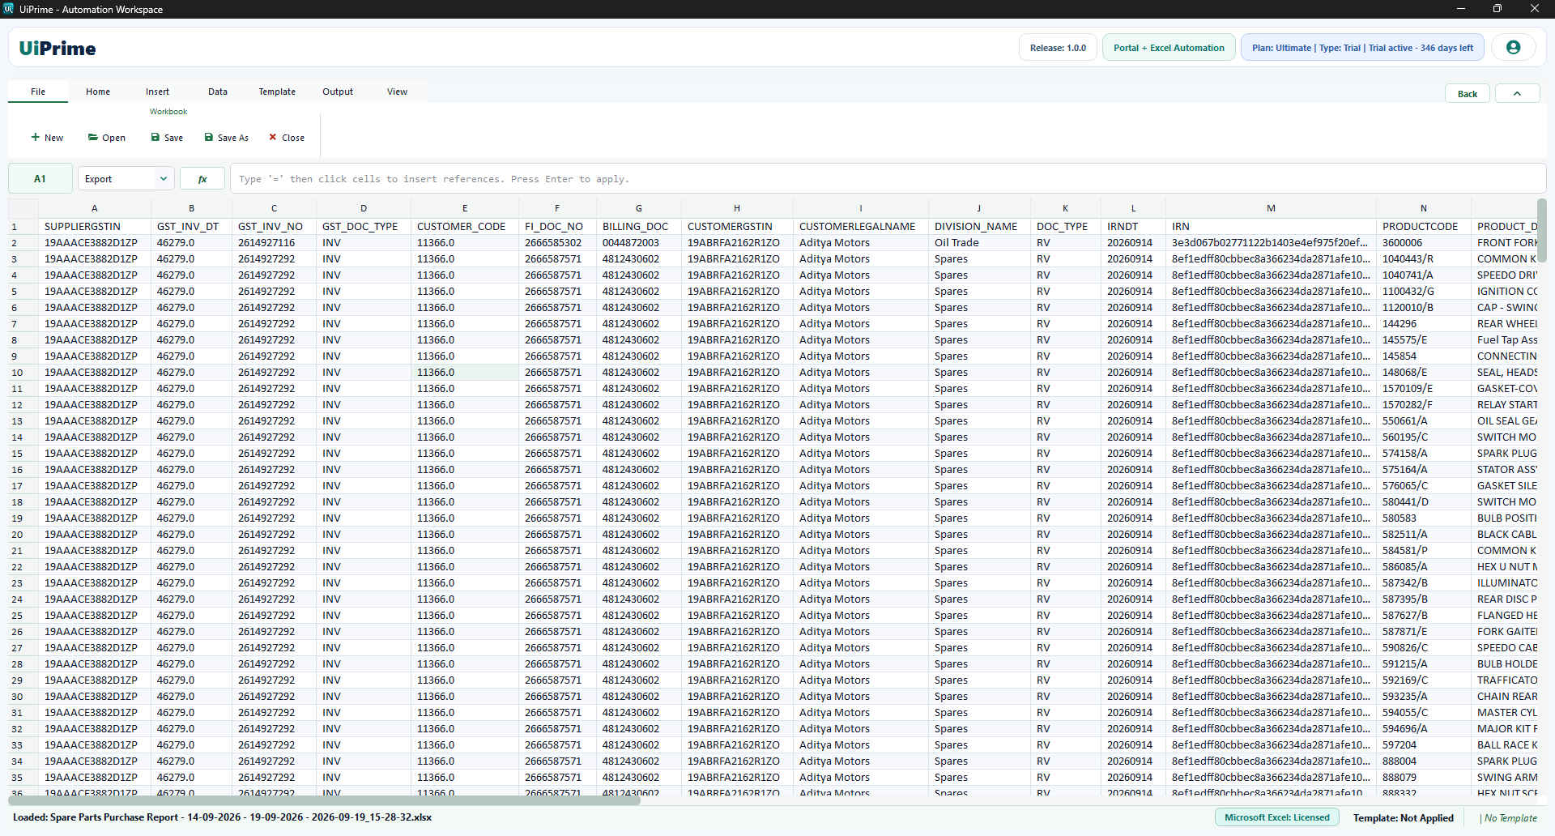Switch to the Home tab

(x=98, y=92)
